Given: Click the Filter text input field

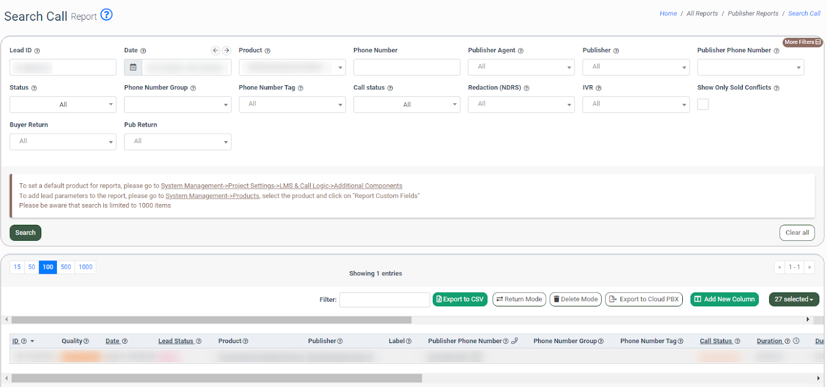Looking at the screenshot, I should (x=384, y=300).
